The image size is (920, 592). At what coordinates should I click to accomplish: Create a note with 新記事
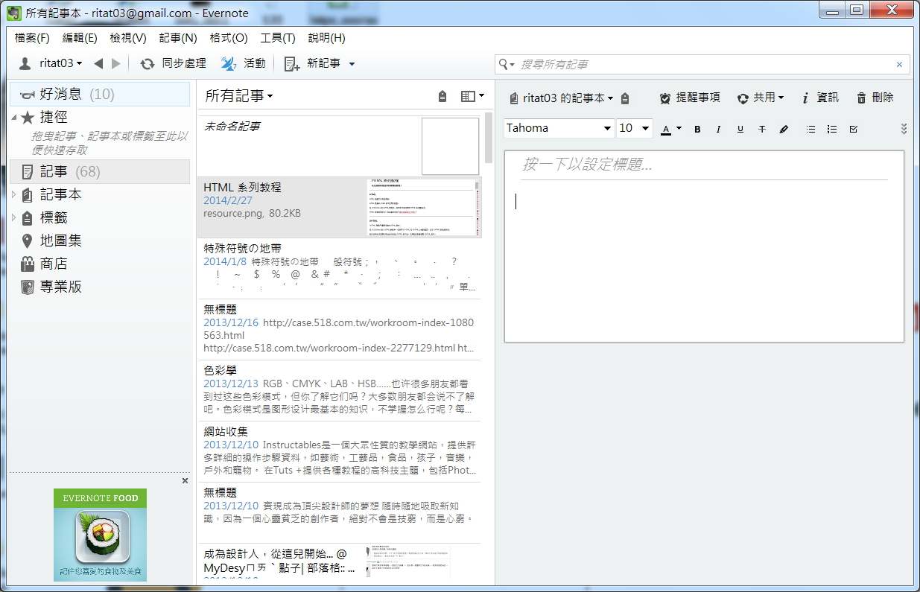coord(313,64)
